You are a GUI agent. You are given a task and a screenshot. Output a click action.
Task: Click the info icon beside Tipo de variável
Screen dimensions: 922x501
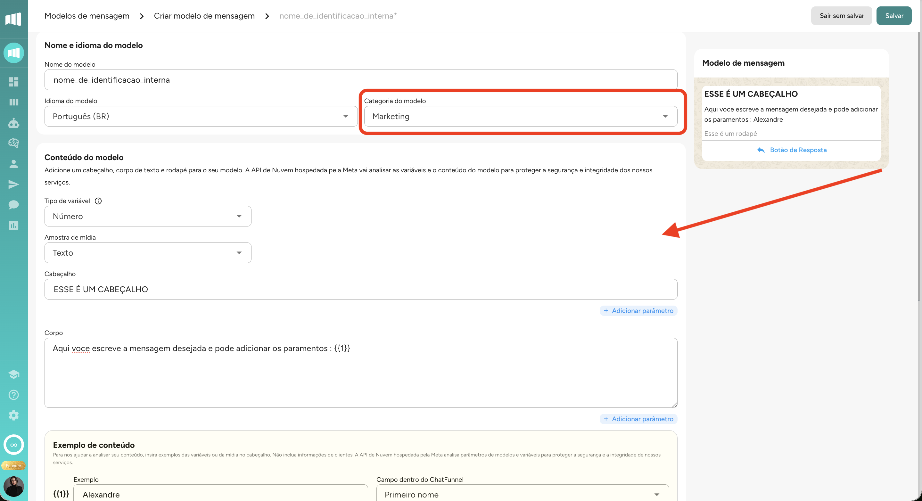98,201
